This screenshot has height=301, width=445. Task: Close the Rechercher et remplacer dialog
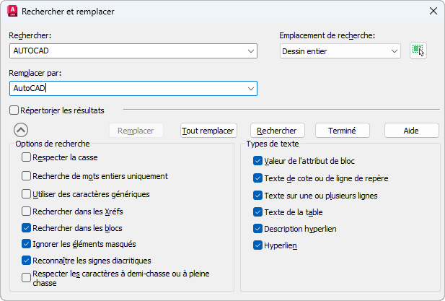click(432, 12)
